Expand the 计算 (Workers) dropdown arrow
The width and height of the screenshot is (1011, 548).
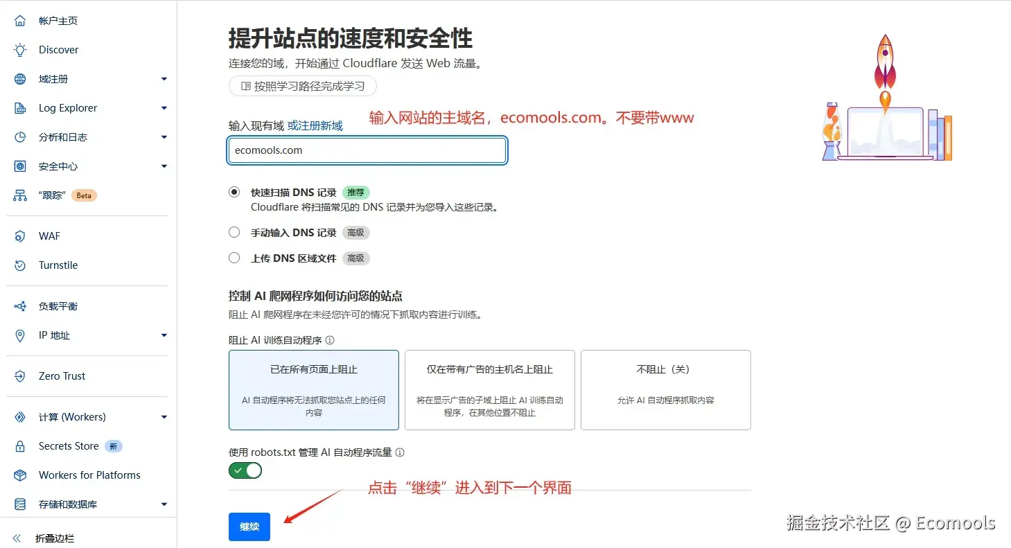click(164, 417)
